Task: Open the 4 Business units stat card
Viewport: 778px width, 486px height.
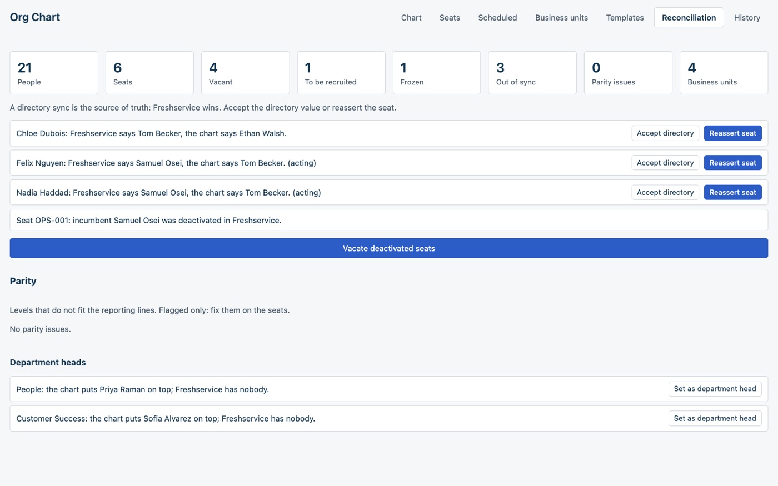Action: pos(724,73)
